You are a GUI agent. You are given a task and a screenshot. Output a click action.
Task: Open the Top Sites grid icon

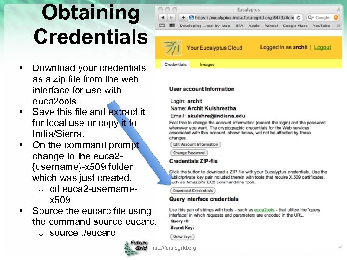pos(172,26)
